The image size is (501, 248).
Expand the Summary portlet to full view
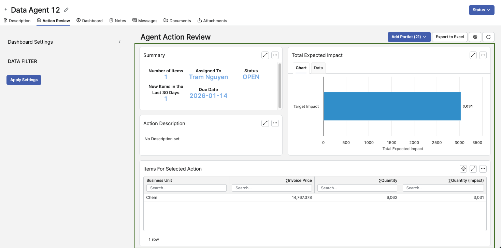point(265,55)
